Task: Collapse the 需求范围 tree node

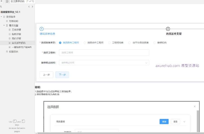Action: (x=4, y=25)
